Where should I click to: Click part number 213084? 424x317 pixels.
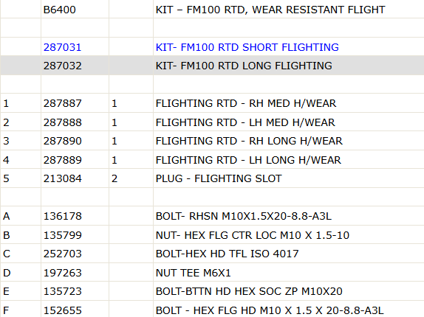click(63, 178)
